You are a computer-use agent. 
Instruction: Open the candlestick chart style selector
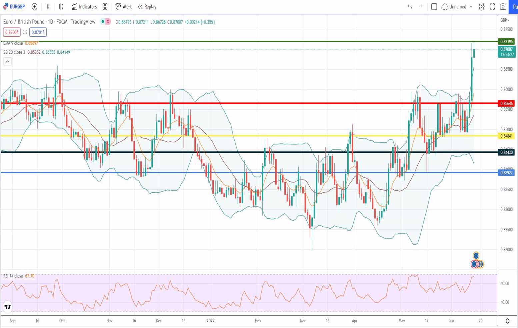tap(61, 7)
